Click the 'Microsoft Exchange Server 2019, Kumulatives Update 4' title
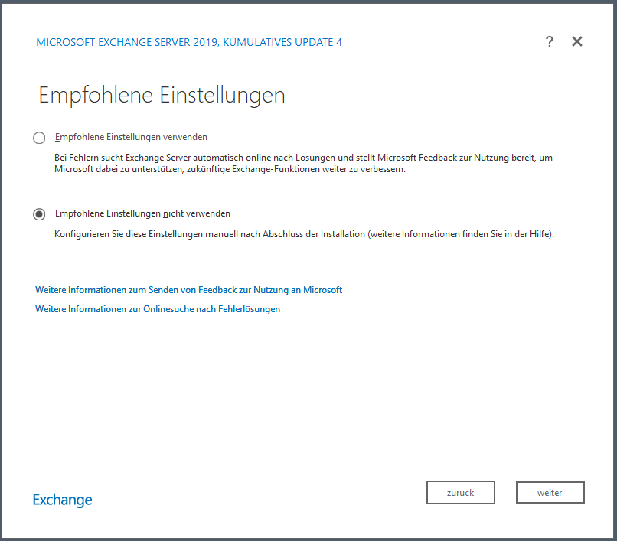Screen dimensions: 617x541 pyautogui.click(x=189, y=42)
